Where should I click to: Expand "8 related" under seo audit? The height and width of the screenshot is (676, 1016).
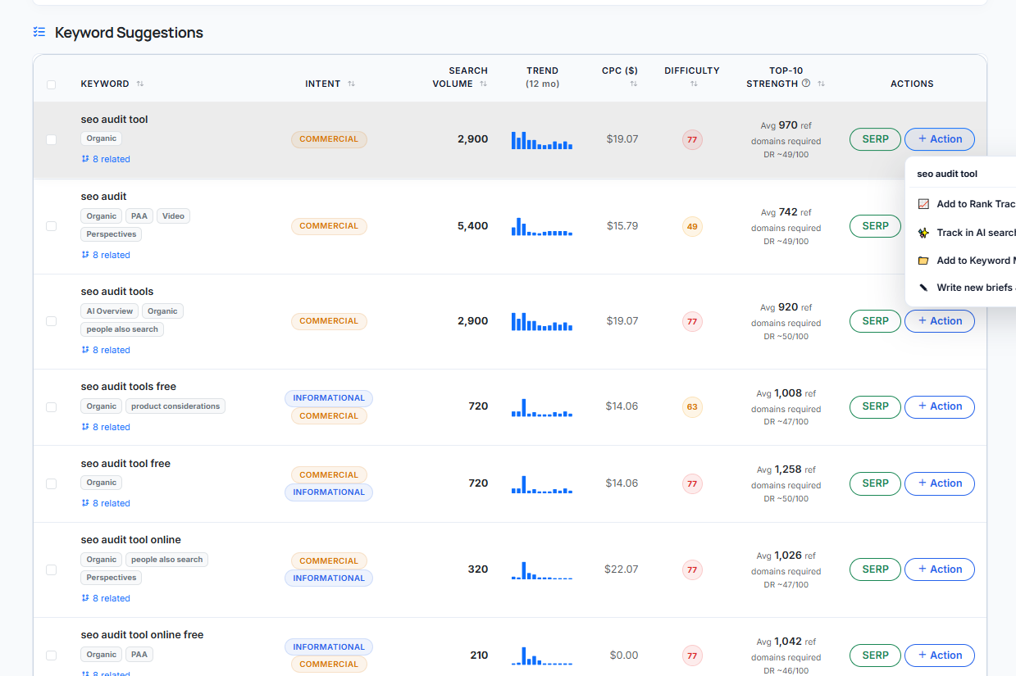pyautogui.click(x=106, y=255)
